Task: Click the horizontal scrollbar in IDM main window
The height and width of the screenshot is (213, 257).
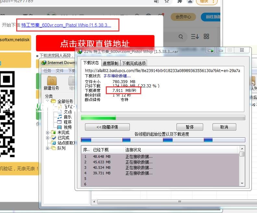Action: tap(177, 202)
